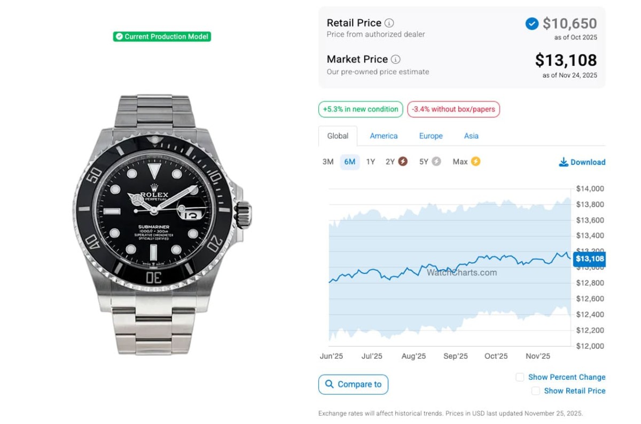The height and width of the screenshot is (424, 641).
Task: Click the Max premium lightning badge
Action: tap(475, 161)
